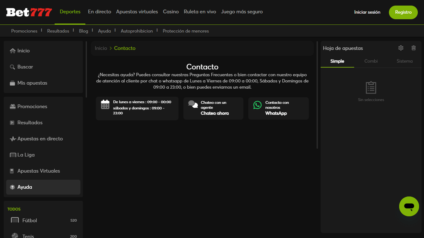Click the Fútbol count 520
This screenshot has width=424, height=238.
coord(74,220)
